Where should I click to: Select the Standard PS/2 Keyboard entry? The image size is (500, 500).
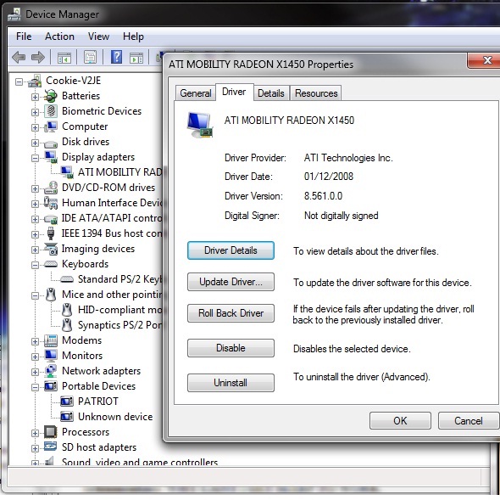click(x=119, y=279)
